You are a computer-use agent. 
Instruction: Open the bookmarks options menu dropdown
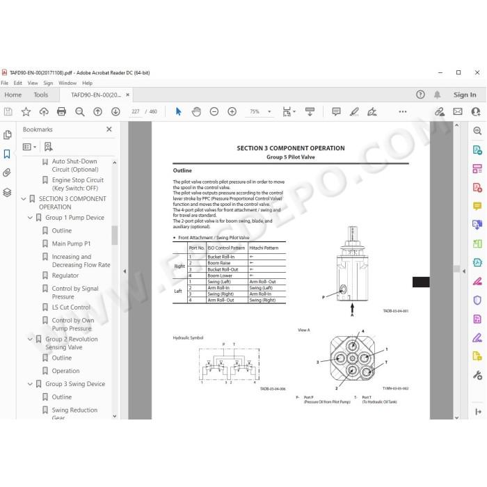coord(30,147)
